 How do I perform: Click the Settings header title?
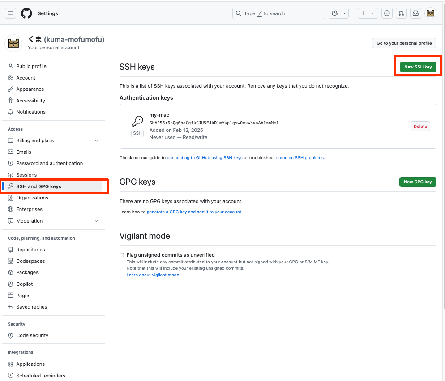[x=47, y=13]
